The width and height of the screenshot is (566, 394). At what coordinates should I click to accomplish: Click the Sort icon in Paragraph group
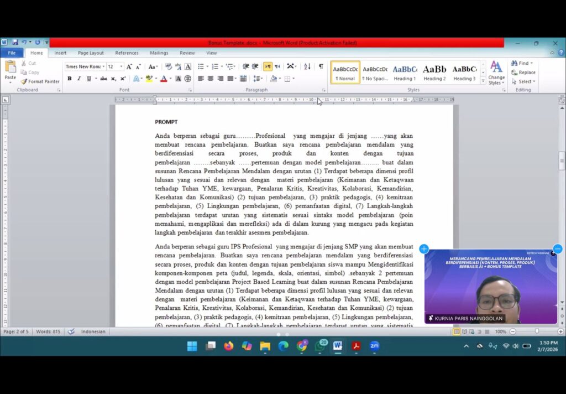point(307,66)
